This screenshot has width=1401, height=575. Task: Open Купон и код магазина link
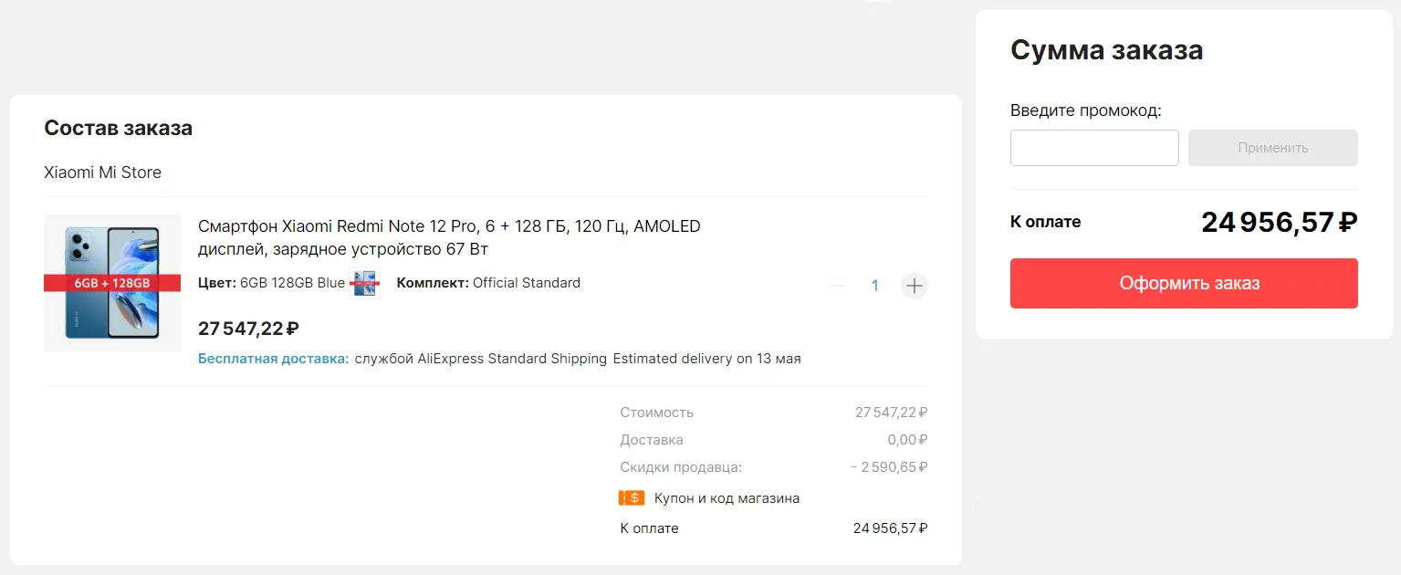727,498
